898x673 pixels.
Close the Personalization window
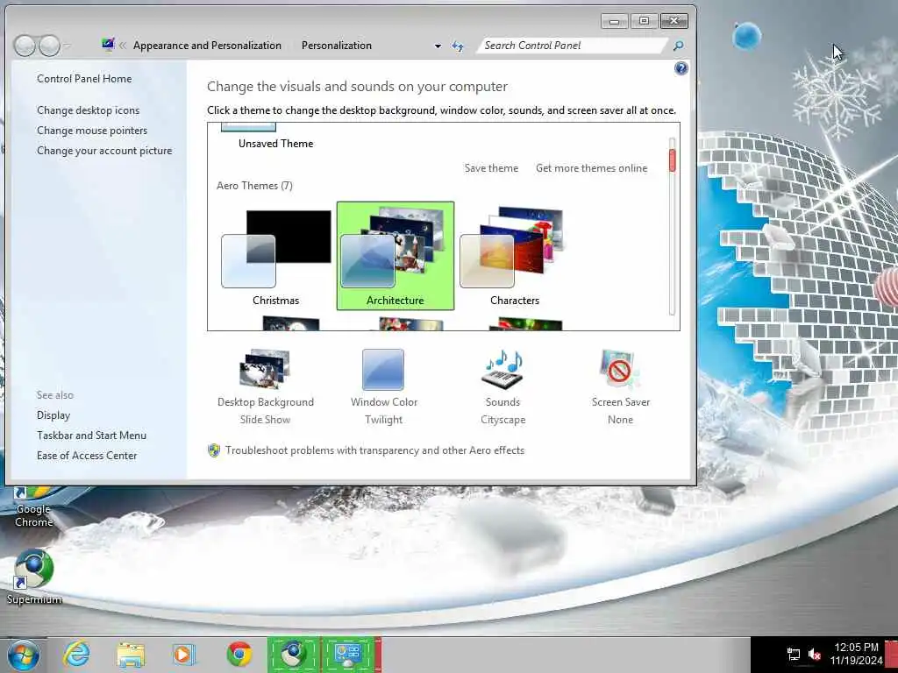(674, 21)
